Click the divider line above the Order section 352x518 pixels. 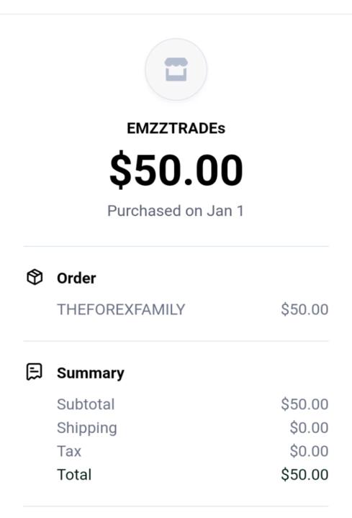tap(176, 246)
